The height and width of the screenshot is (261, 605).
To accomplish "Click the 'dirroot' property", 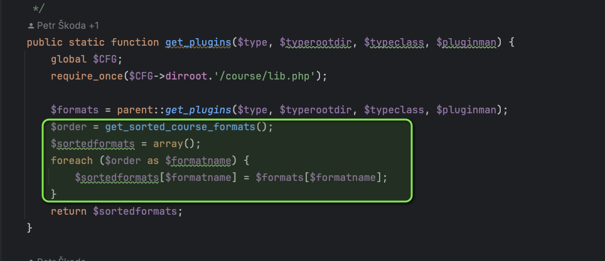I will [186, 76].
